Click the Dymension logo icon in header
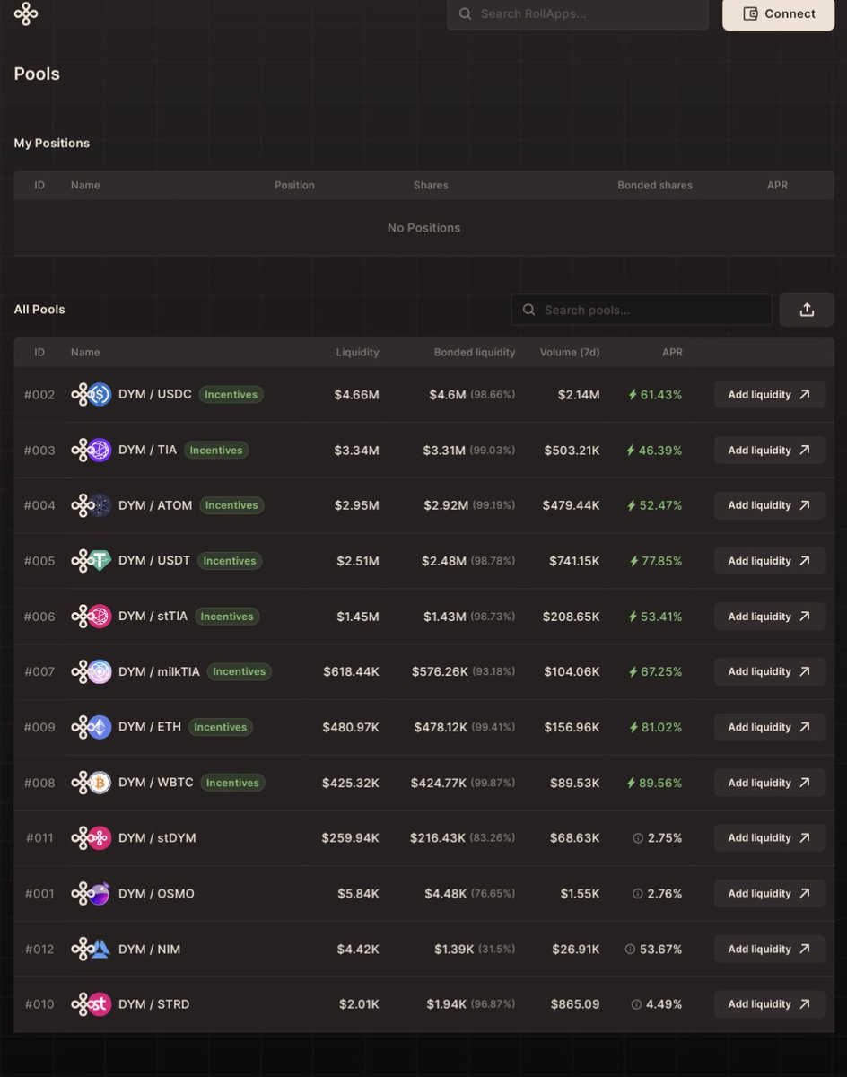847x1077 pixels. coord(26,13)
